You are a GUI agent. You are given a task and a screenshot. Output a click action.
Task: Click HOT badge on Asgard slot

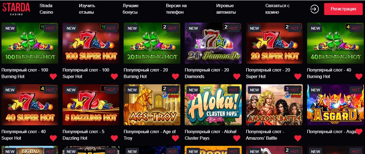[x=355, y=90]
